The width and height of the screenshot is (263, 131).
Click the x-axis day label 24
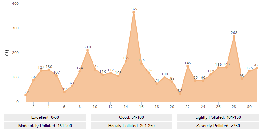(x=203, y=107)
